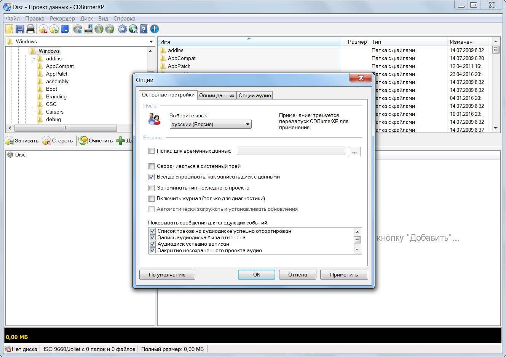Open the Windows folder path dropdown
Screen dimensions: 506x357
click(x=151, y=41)
